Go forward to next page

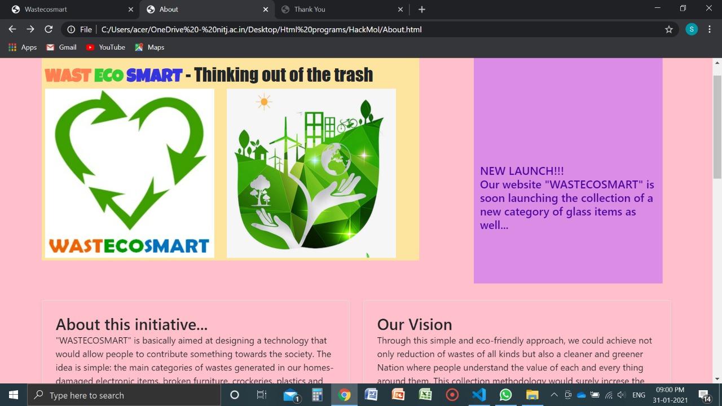pos(30,29)
